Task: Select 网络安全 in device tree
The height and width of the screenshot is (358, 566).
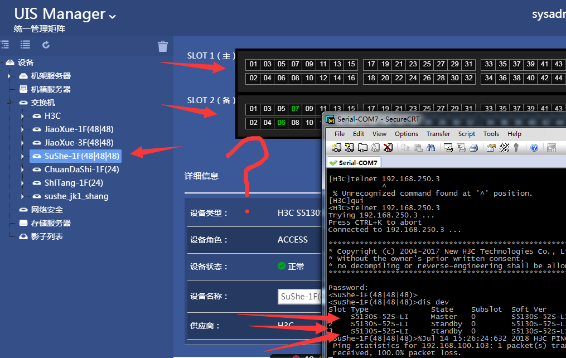Action: tap(47, 210)
